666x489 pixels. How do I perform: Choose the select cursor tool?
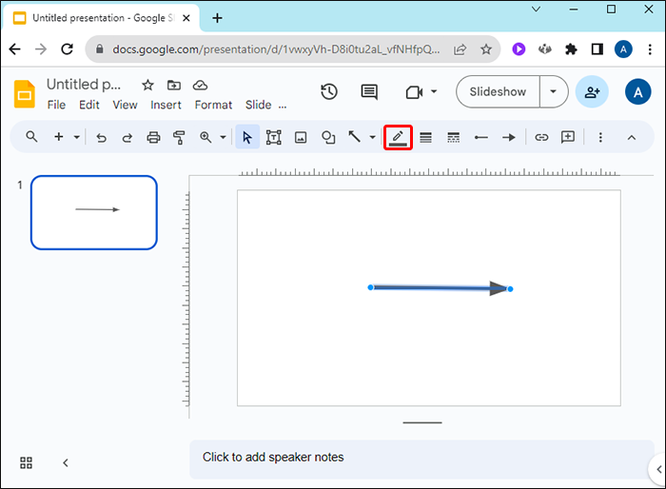(247, 137)
